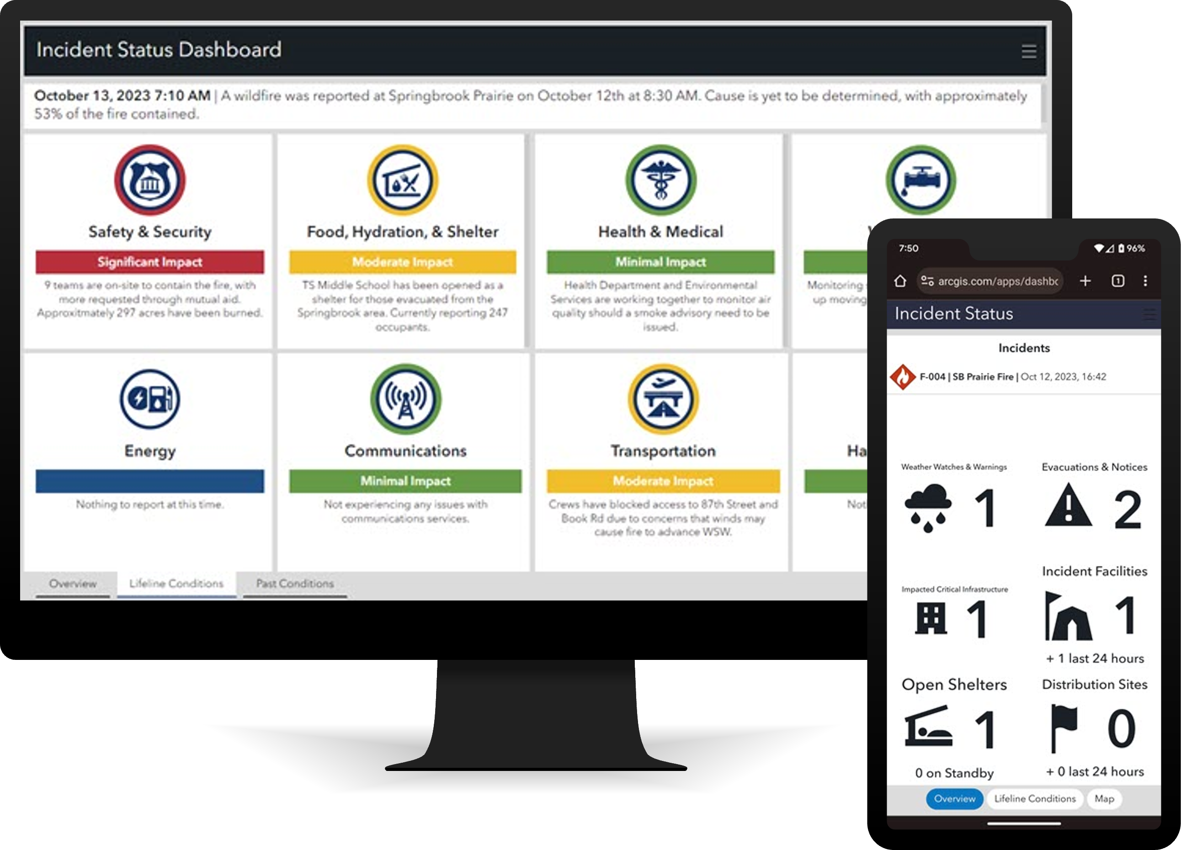Open the phone browser three-dot menu
This screenshot has height=850, width=1181.
(x=1144, y=281)
